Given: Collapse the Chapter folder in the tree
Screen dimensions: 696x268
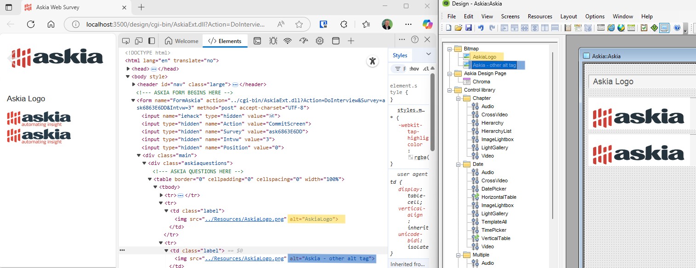Looking at the screenshot, I should (457, 98).
